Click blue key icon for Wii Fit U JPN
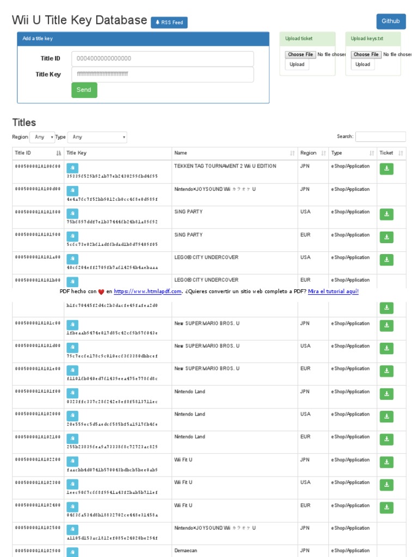The width and height of the screenshot is (418, 557). click(72, 461)
